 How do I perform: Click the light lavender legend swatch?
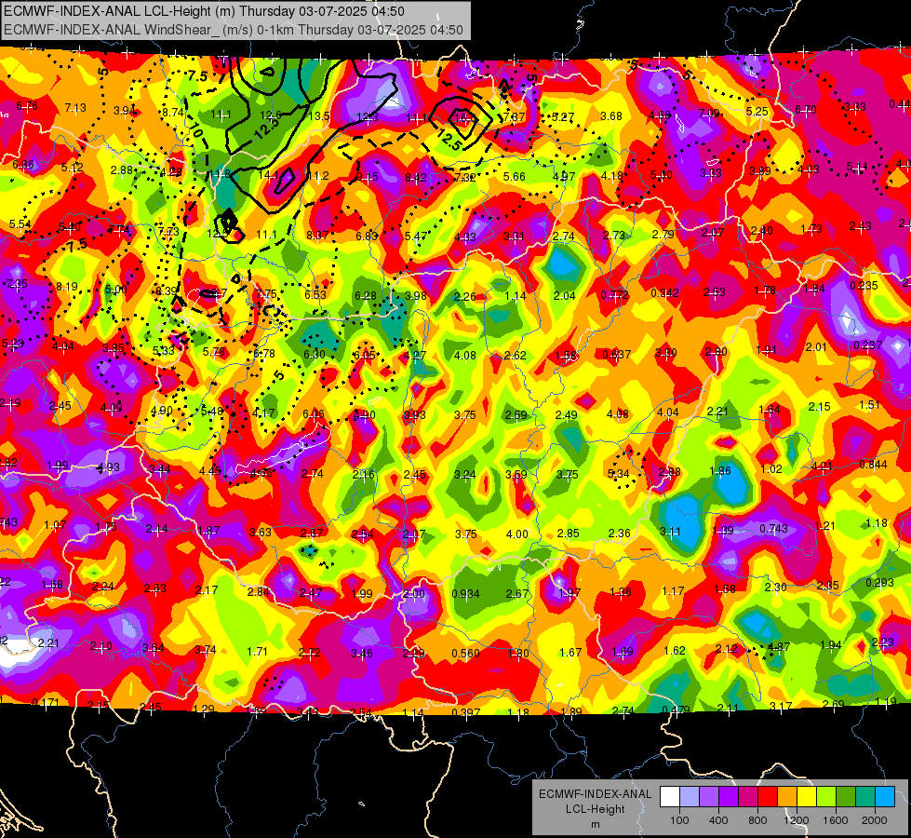point(689,797)
